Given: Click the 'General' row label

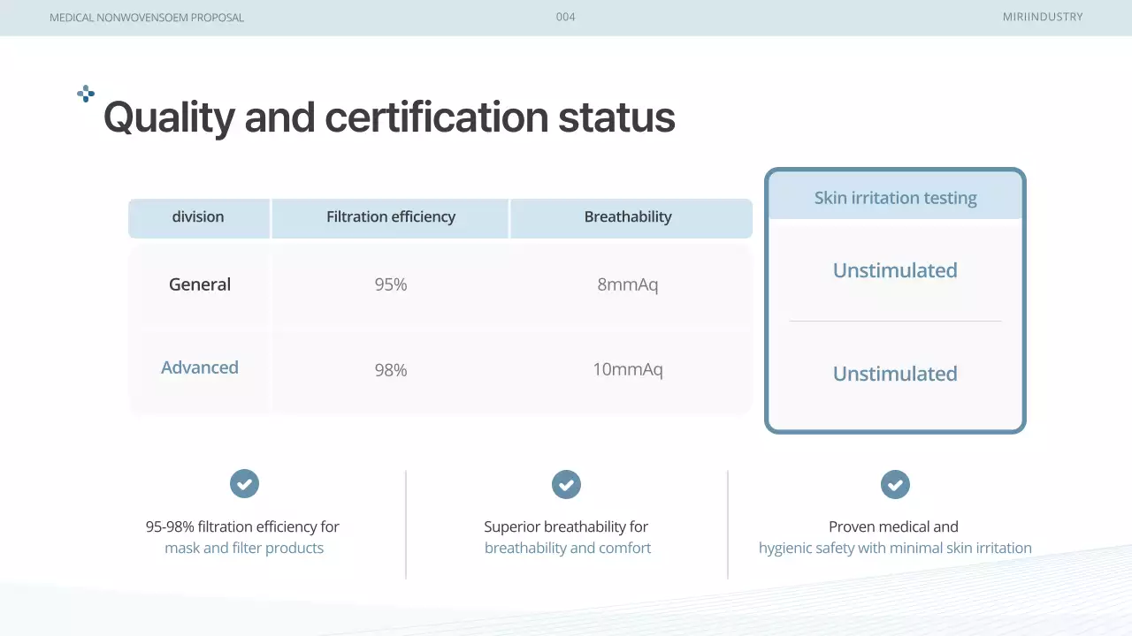Looking at the screenshot, I should tap(200, 284).
